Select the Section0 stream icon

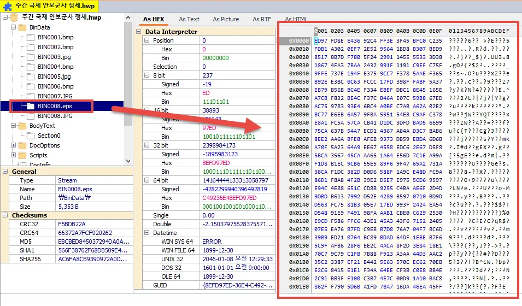31,136
